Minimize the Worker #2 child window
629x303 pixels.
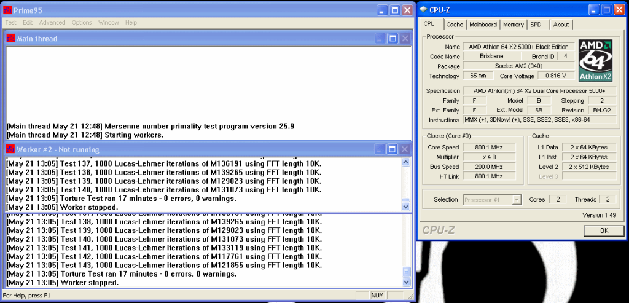[380, 149]
